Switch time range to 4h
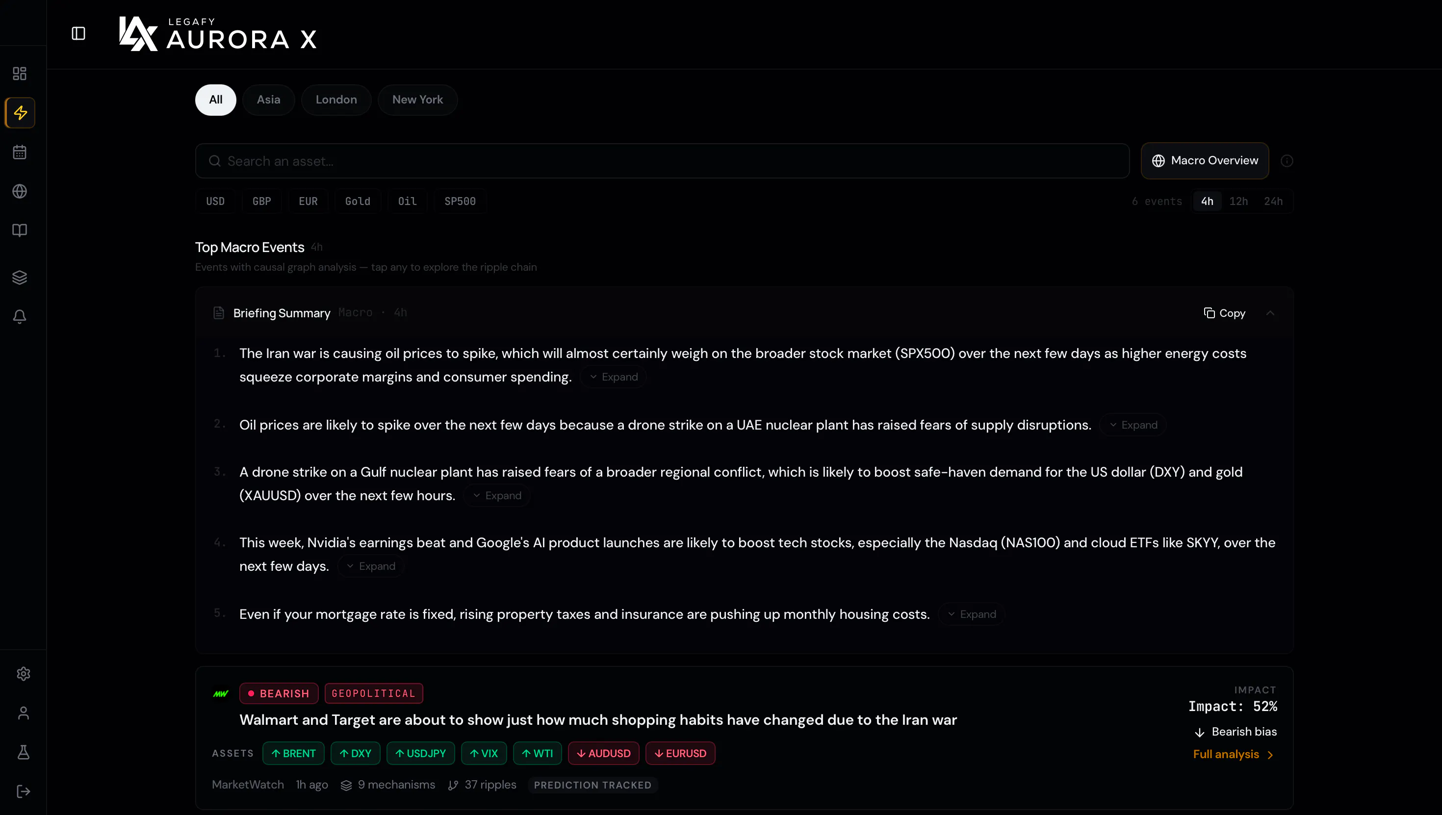1442x815 pixels. pyautogui.click(x=1208, y=201)
